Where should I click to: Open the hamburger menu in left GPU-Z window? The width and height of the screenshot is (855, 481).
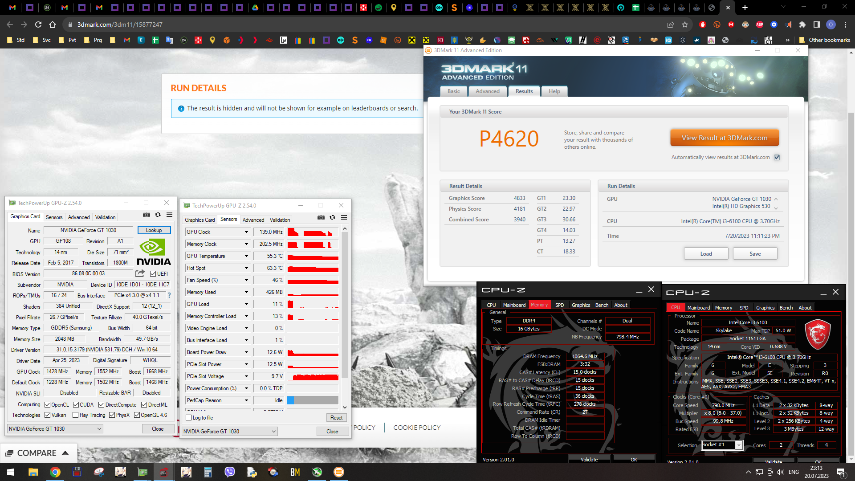pos(169,215)
